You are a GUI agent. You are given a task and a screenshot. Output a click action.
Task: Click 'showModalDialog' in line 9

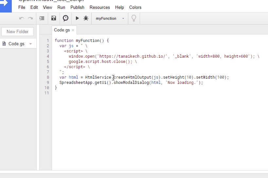(131, 83)
